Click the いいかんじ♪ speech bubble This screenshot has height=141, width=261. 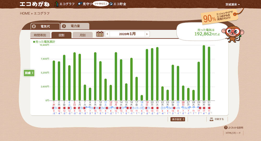pos(101,4)
